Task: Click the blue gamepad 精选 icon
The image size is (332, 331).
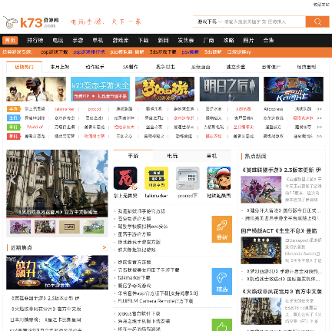Action: pos(222,281)
